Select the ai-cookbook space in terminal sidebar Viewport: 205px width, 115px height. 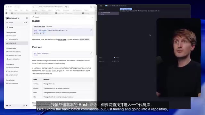(x=109, y=13)
